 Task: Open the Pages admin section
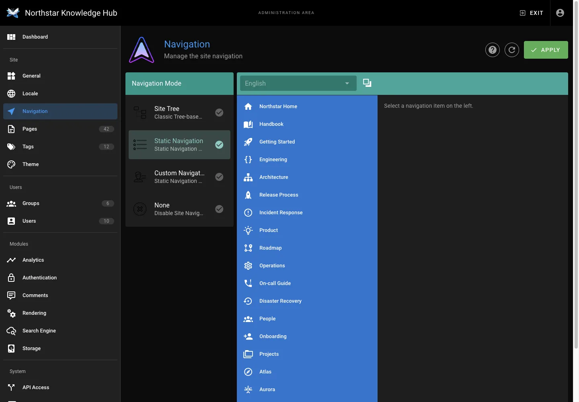pos(60,129)
